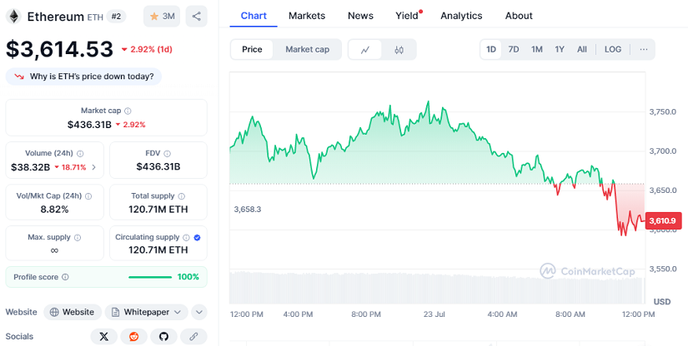The height and width of the screenshot is (346, 688).
Task: Expand more website links chevron
Action: click(199, 313)
